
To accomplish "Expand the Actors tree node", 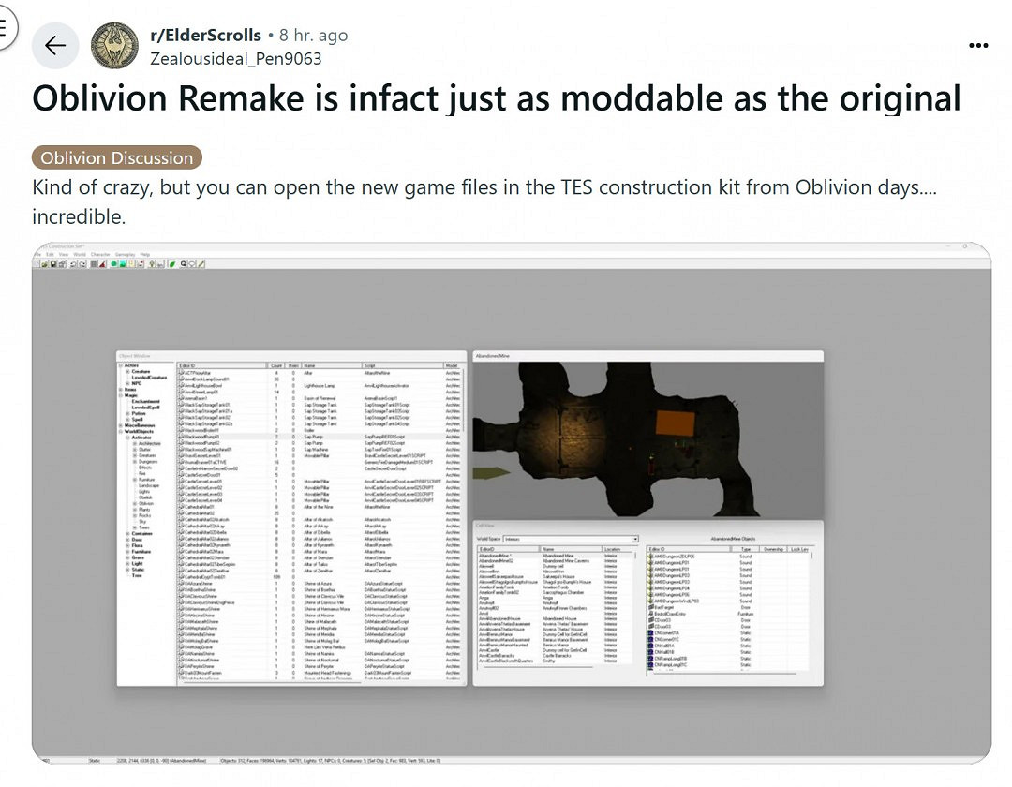I will click(121, 365).
